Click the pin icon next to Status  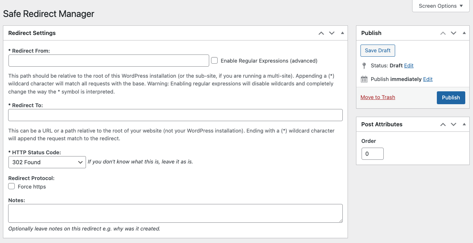pyautogui.click(x=364, y=66)
